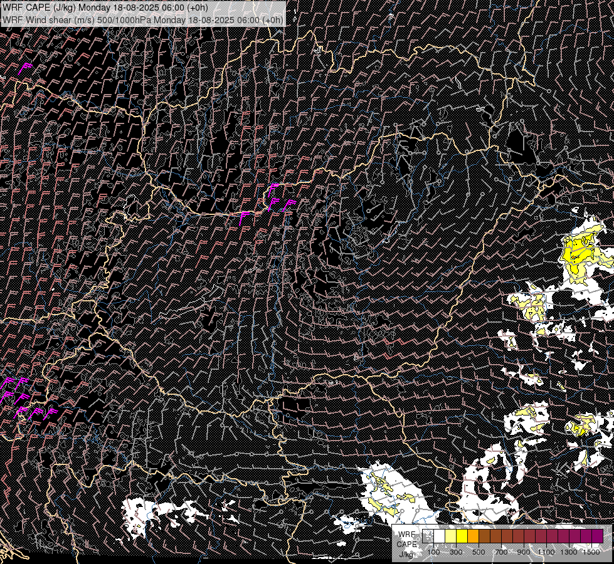Click the '1300' legend tick label
Screen dimensions: 614x564
coord(569,552)
